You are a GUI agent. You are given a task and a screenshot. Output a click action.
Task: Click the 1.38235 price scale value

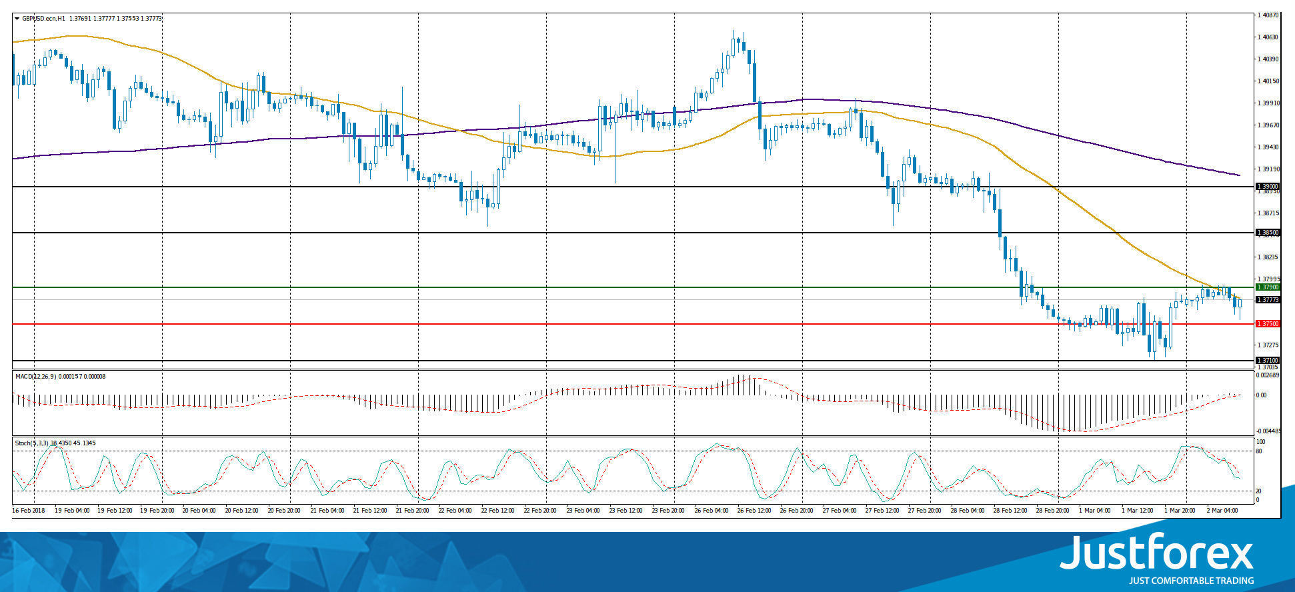pyautogui.click(x=1268, y=257)
